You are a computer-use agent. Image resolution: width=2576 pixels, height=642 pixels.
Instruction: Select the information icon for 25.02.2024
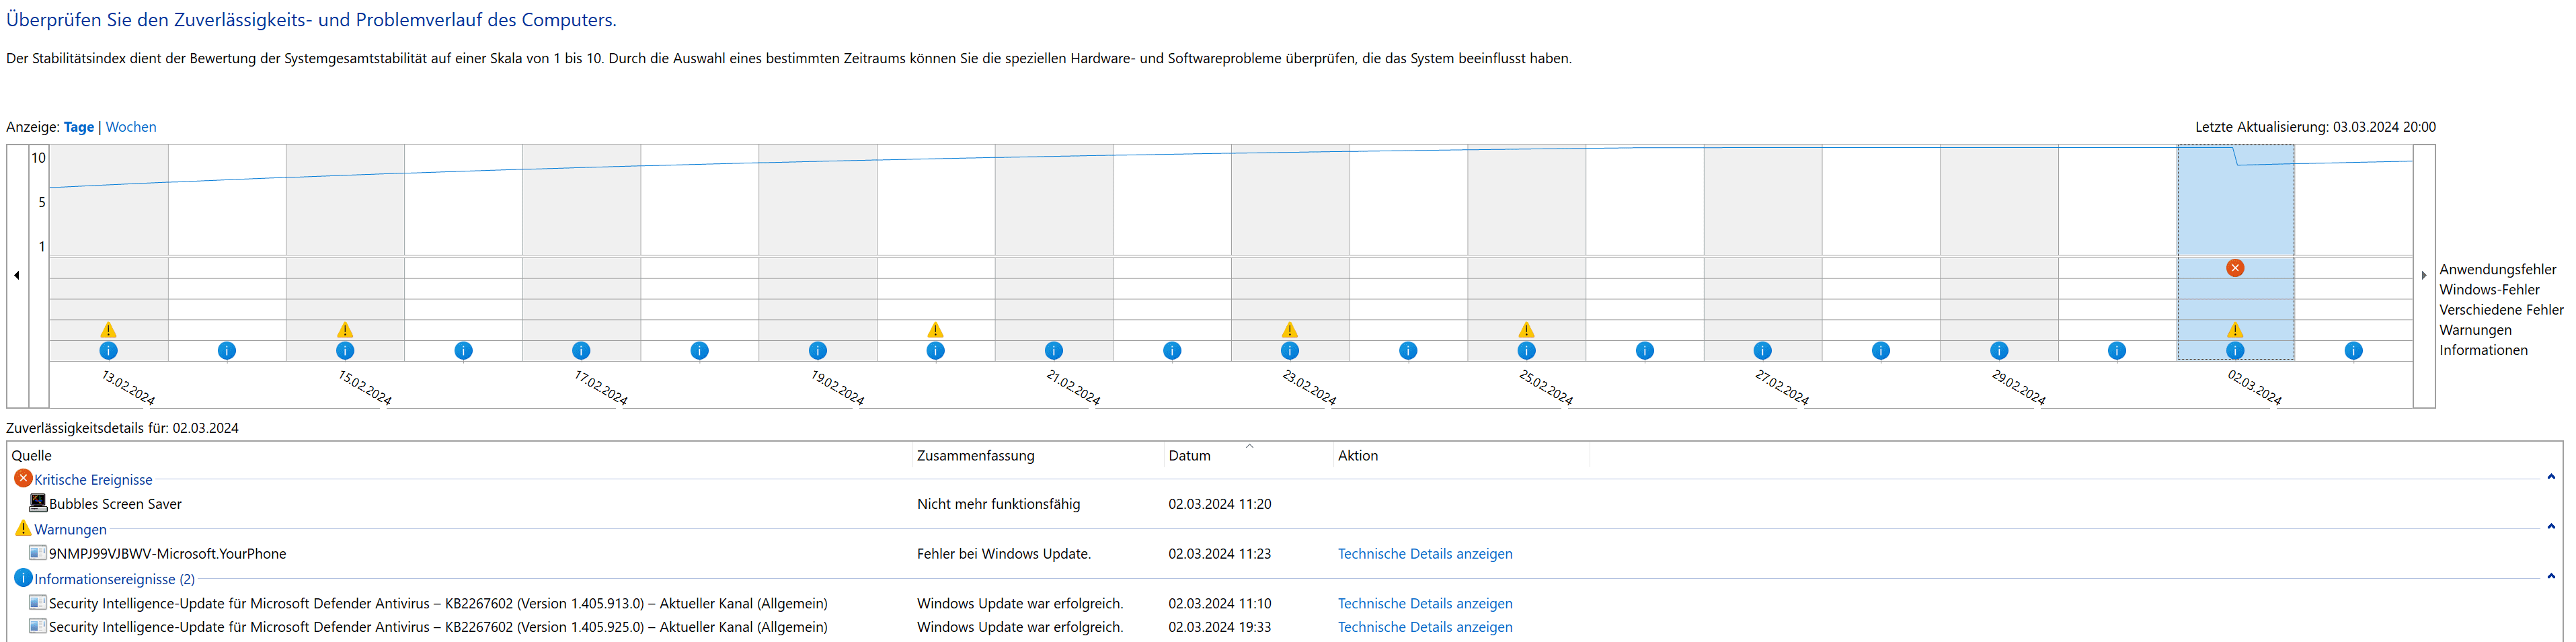point(1526,351)
